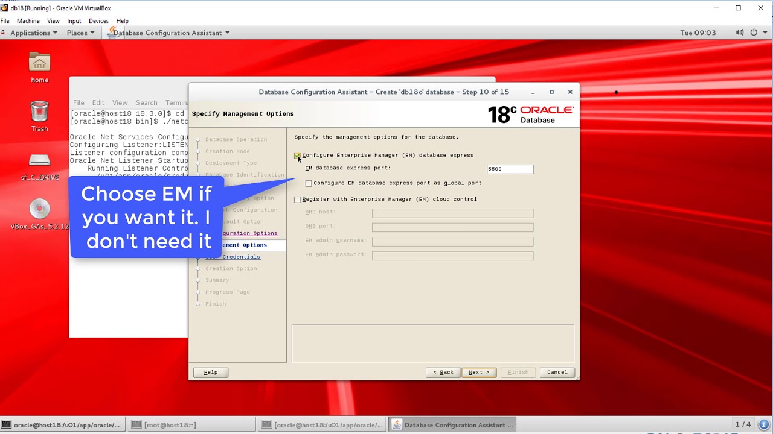Click the Java icon beside Database Configuration Assistant
Image resolution: width=773 pixels, height=434 pixels.
point(112,33)
